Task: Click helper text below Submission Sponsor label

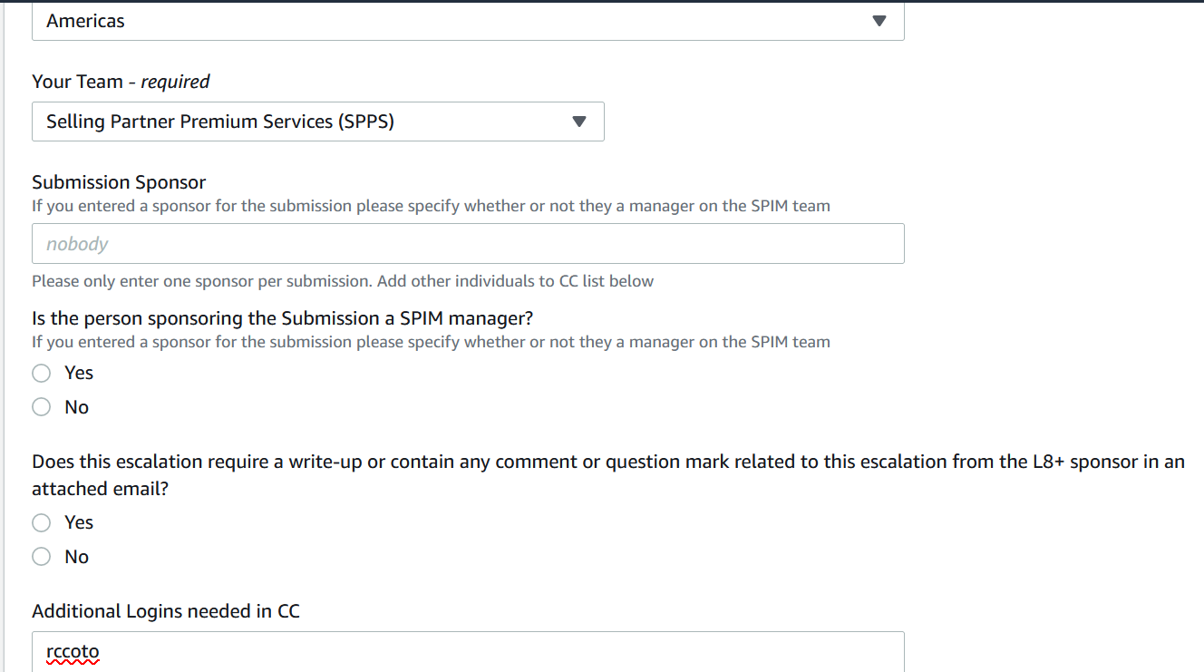Action: pyautogui.click(x=431, y=206)
